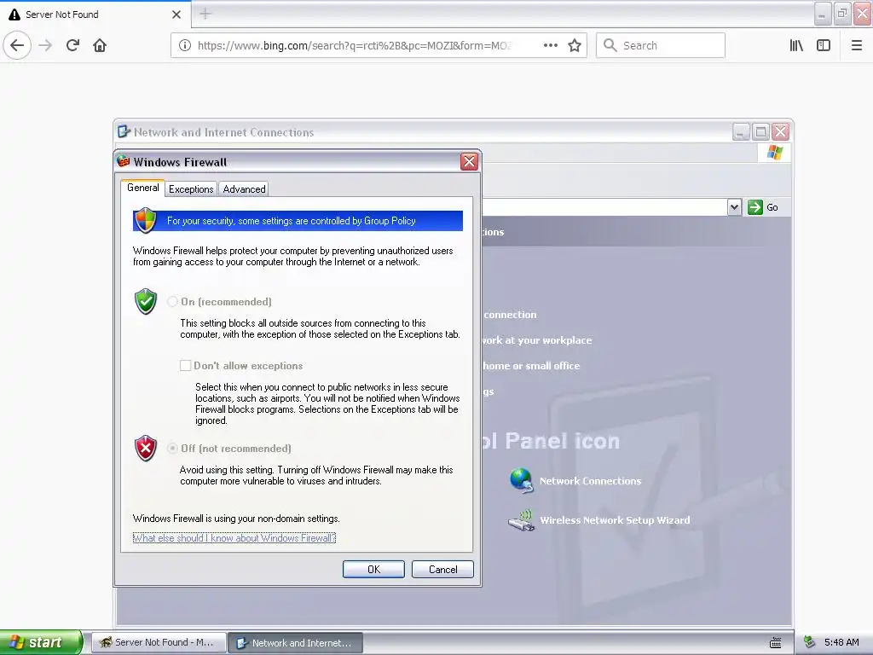Click Windows flag logo in Network window
Screen dimensions: 873x655
tap(774, 153)
